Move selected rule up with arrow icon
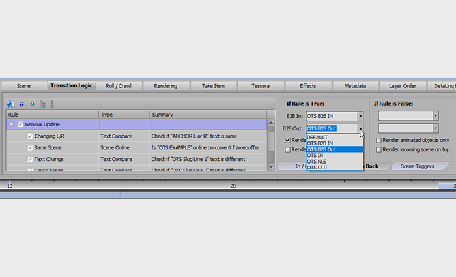This screenshot has height=277, width=456. coord(21,104)
